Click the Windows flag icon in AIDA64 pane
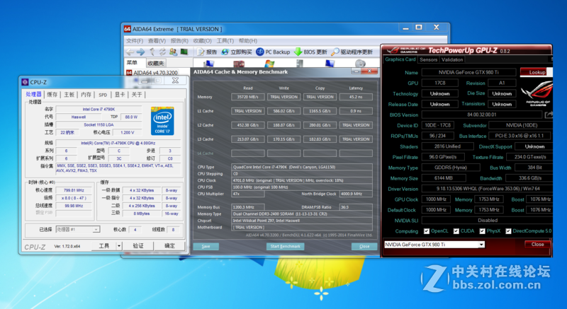Viewport: 567px width, 309px height. [269, 64]
